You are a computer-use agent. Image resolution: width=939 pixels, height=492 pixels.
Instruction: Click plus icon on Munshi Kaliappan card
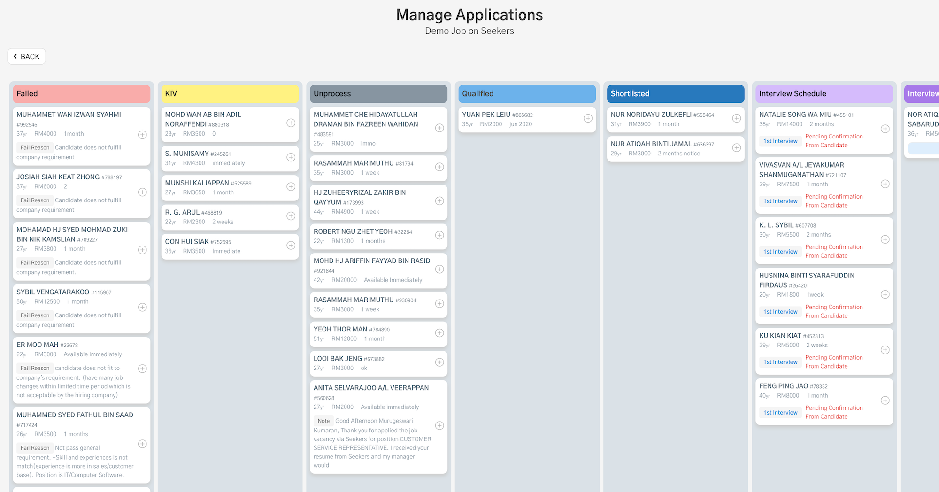pos(291,186)
